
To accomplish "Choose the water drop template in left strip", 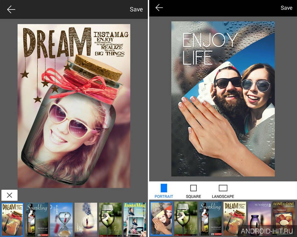I will 86,219.
